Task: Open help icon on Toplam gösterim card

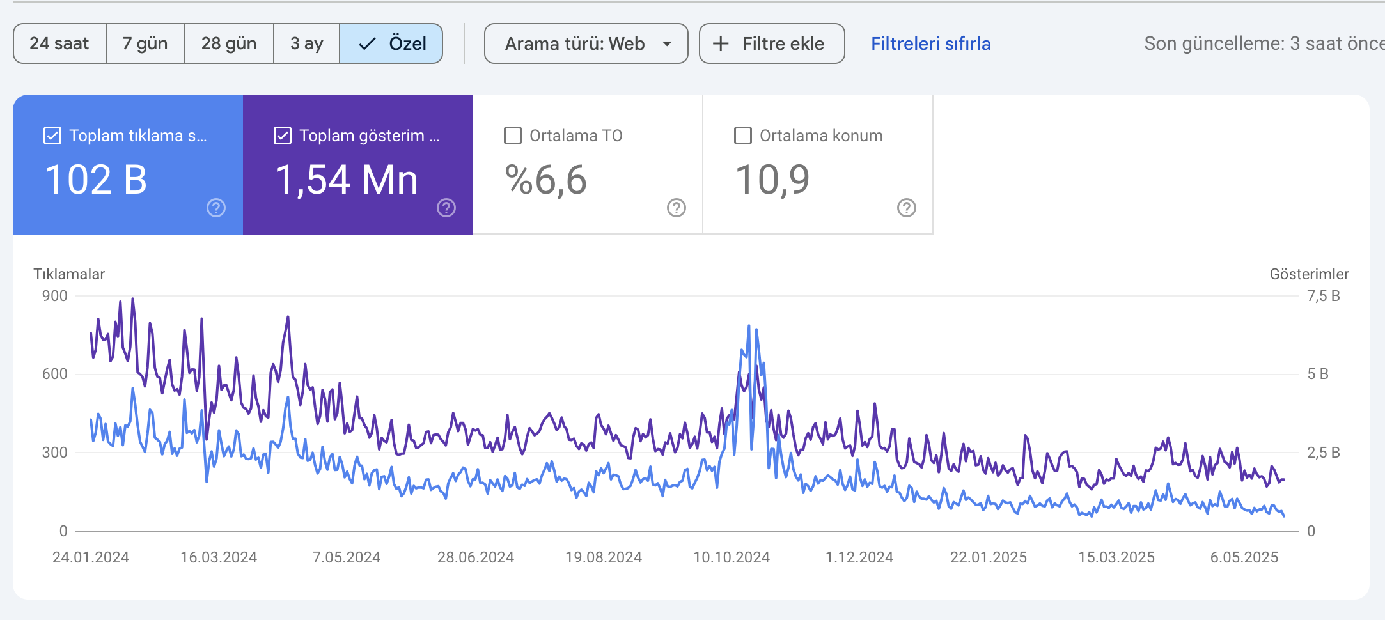Action: pos(446,208)
